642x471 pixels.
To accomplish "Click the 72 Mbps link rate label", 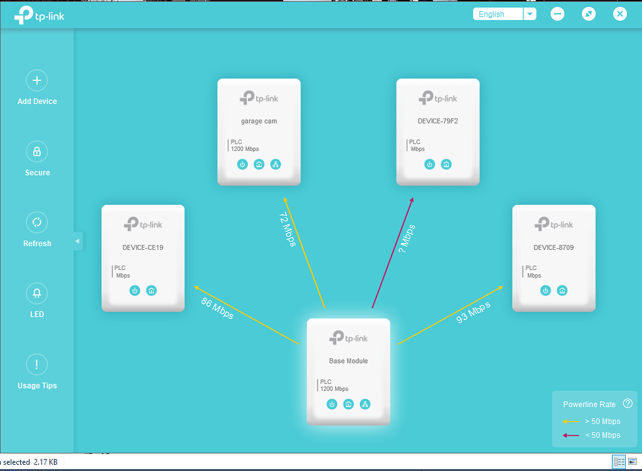I will coord(287,229).
